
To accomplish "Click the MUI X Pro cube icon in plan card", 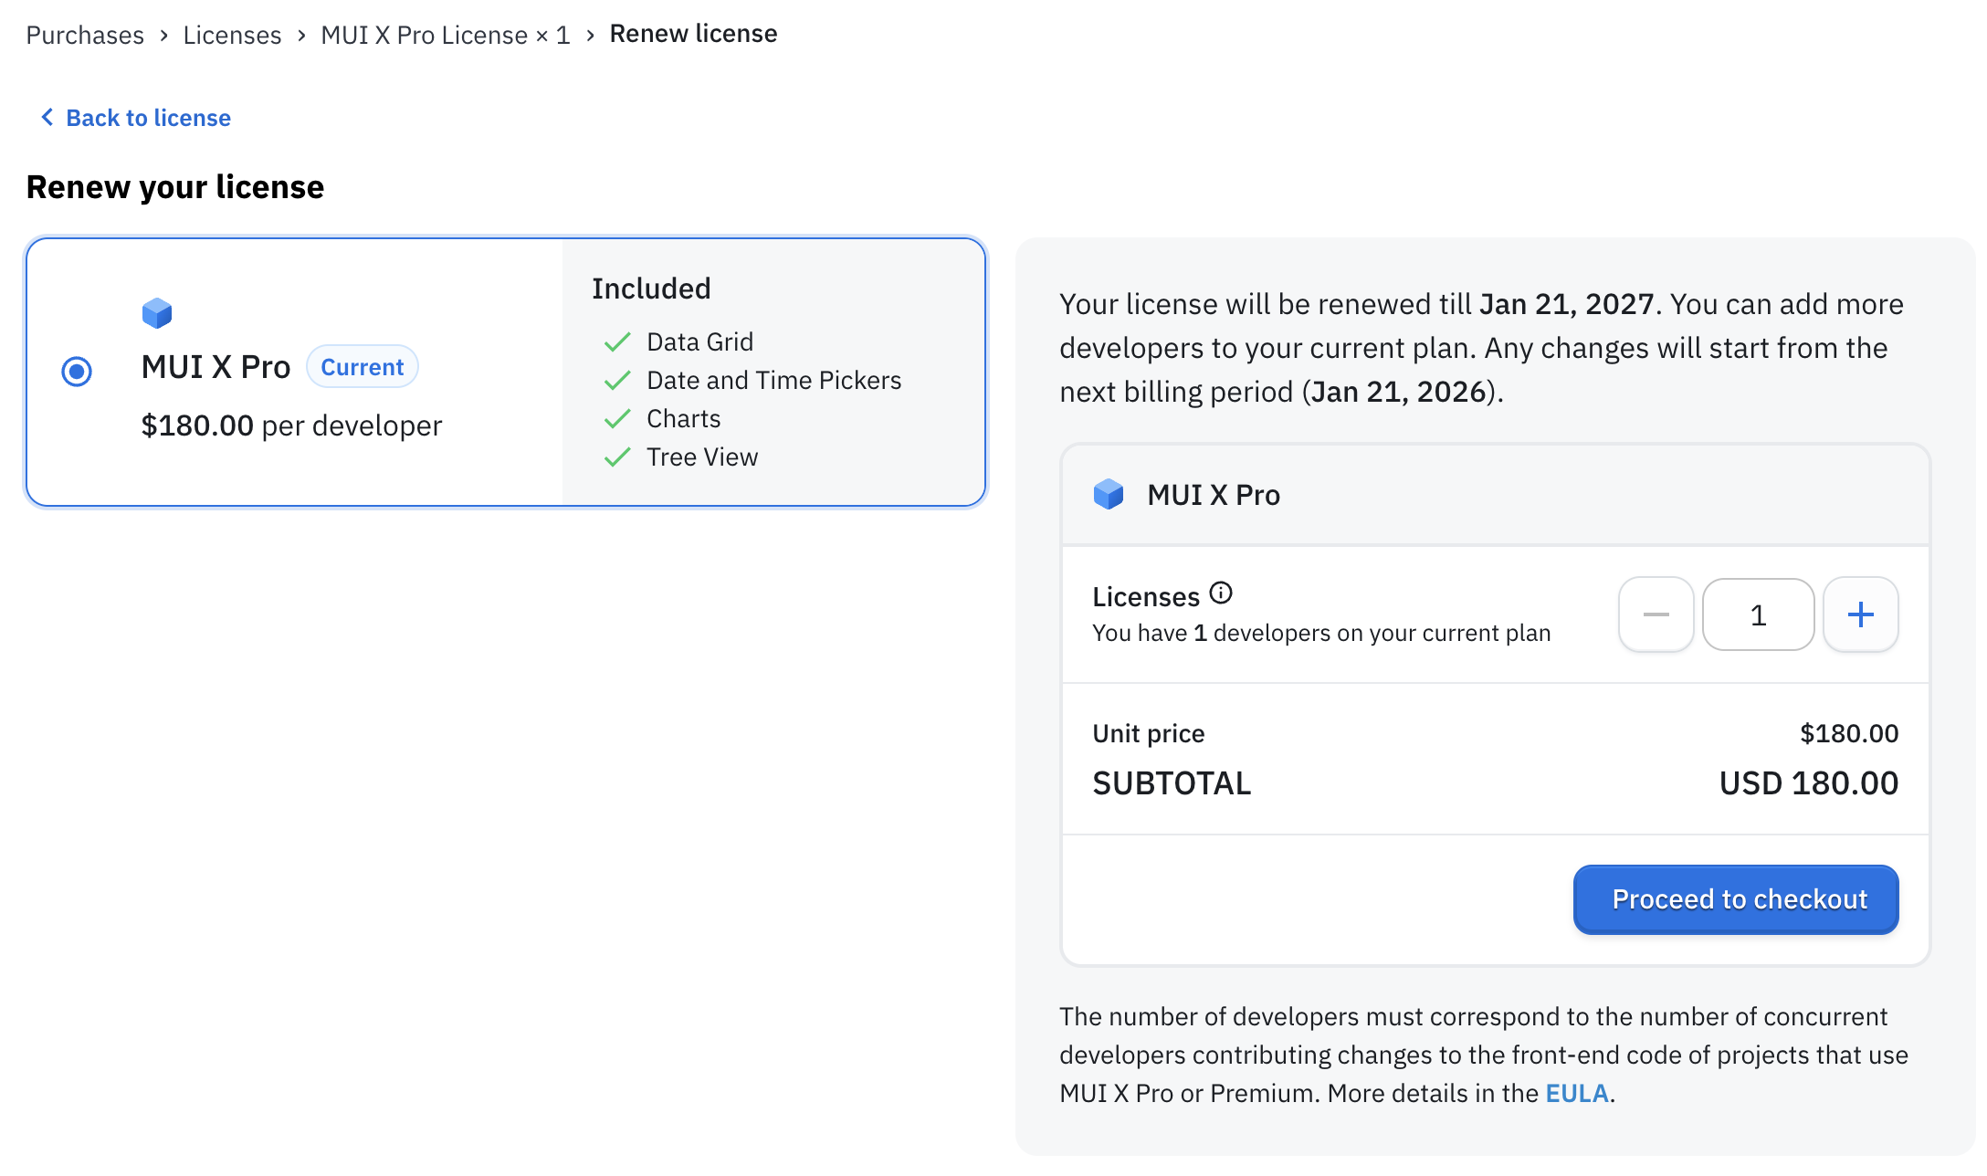I will 157,313.
